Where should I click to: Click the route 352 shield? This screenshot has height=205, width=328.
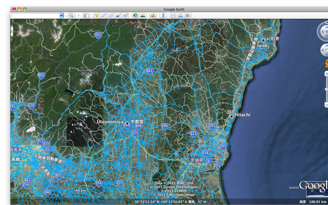98,35
